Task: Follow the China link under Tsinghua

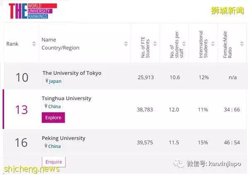Action: (54, 106)
